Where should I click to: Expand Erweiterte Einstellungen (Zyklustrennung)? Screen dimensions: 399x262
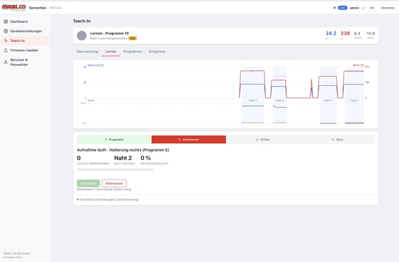[x=108, y=199]
